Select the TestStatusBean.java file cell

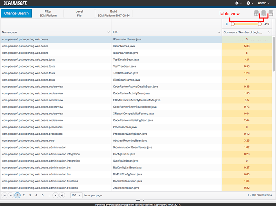[x=166, y=73]
